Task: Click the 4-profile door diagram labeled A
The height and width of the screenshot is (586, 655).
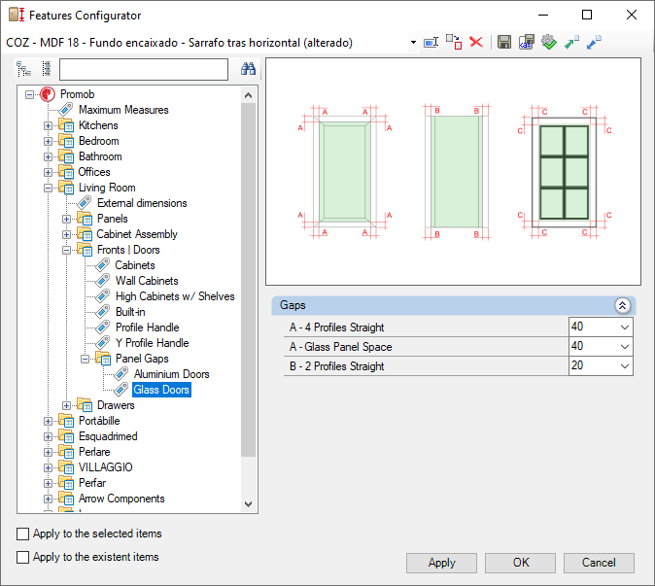Action: (x=345, y=171)
